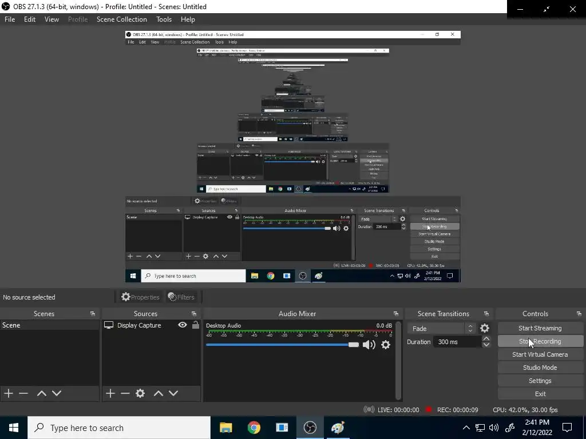
Task: Click the CPU: 42.0%, 30.00 fps status
Action: point(525,410)
